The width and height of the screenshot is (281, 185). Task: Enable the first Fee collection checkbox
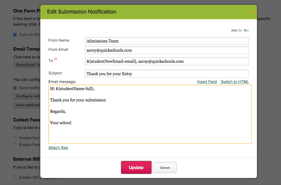pyautogui.click(x=15, y=138)
